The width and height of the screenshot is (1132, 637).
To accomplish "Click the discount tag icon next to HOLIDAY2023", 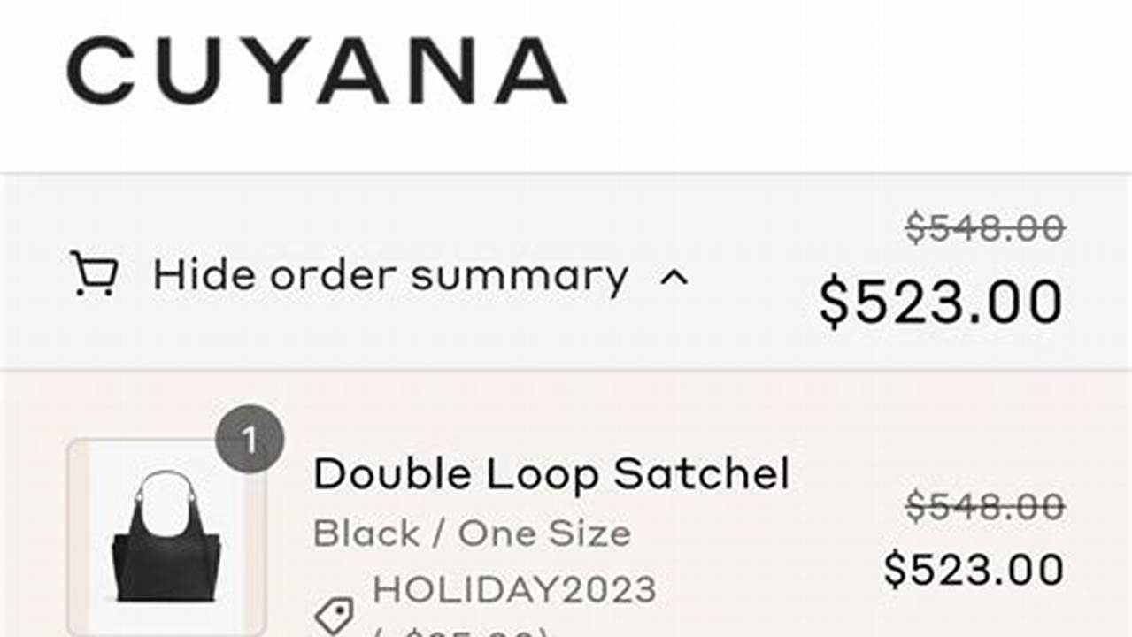I will point(336,616).
